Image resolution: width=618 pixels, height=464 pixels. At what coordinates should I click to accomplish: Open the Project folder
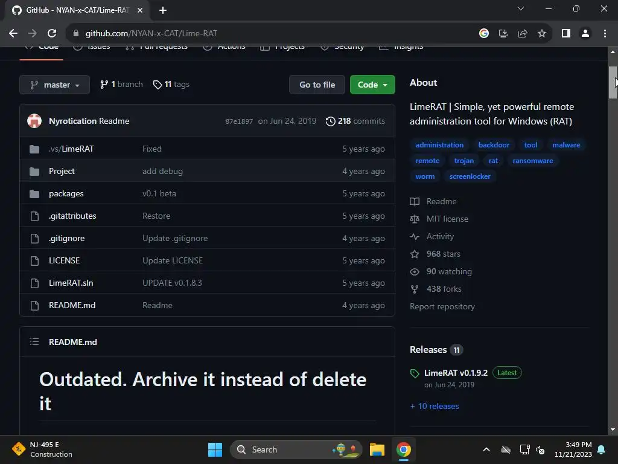[x=62, y=171]
